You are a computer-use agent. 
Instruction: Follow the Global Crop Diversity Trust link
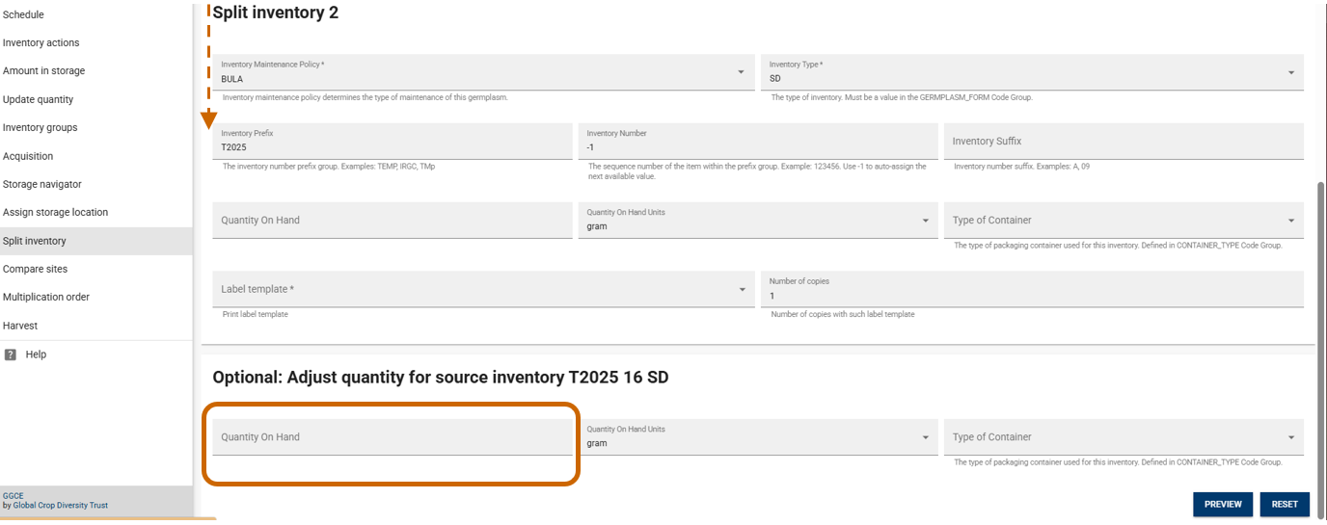(61, 505)
